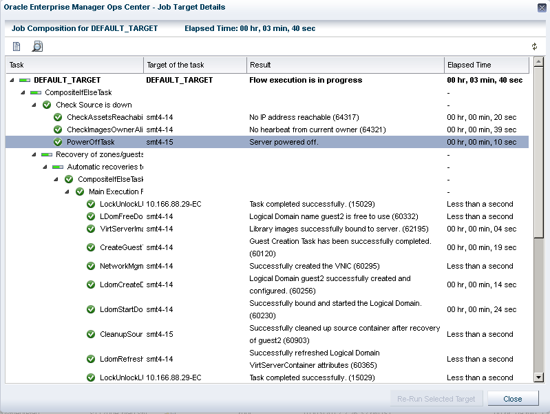The height and width of the screenshot is (414, 550).
Task: Click 'Server powered off.' result text
Action: point(284,142)
